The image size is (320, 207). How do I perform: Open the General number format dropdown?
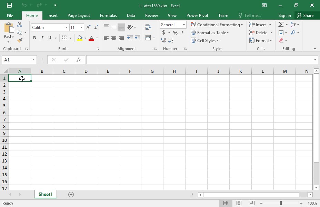(x=184, y=25)
